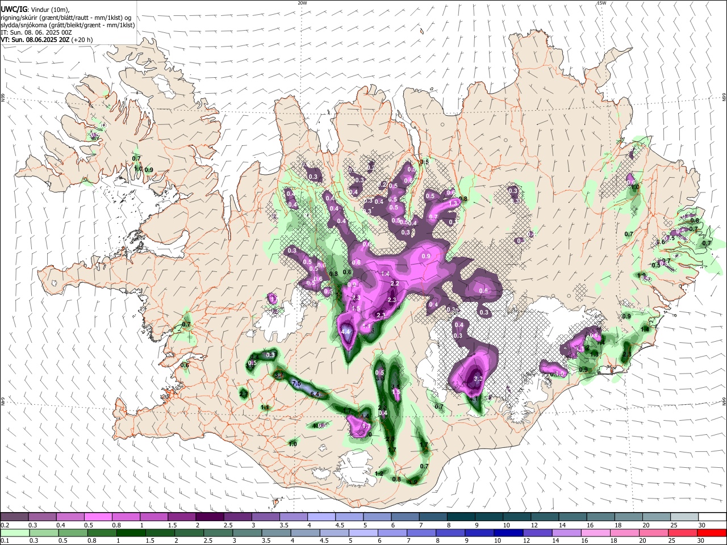Screen dimensions: 727x545
Task: Click the bottom-row pink swatch labeled 20
Action: (x=653, y=533)
